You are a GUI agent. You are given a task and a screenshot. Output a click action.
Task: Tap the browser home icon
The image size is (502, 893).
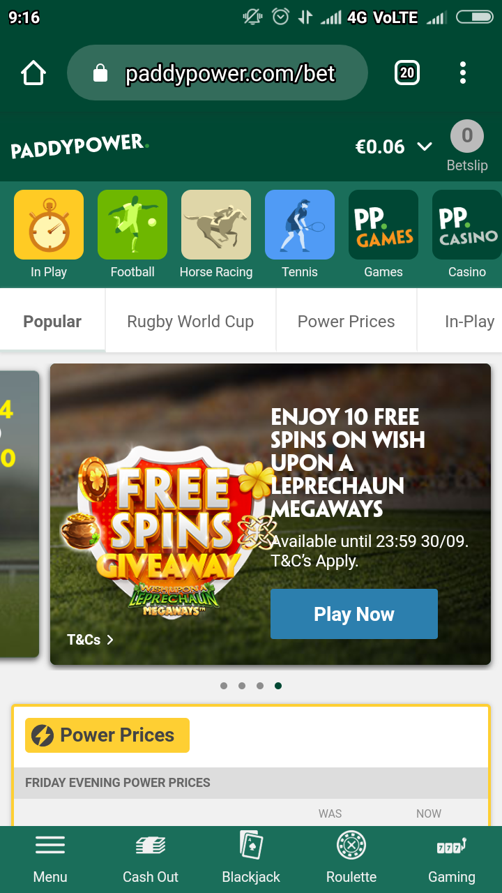[33, 73]
